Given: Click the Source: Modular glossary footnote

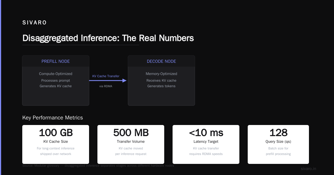Looking at the screenshot, I should pos(98,166).
